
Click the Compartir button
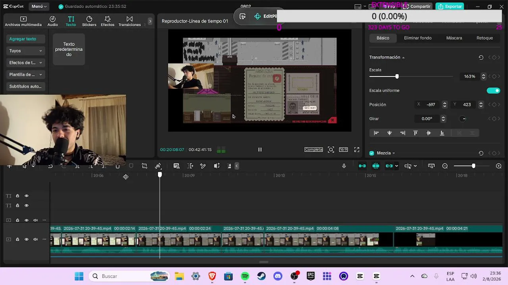[417, 6]
